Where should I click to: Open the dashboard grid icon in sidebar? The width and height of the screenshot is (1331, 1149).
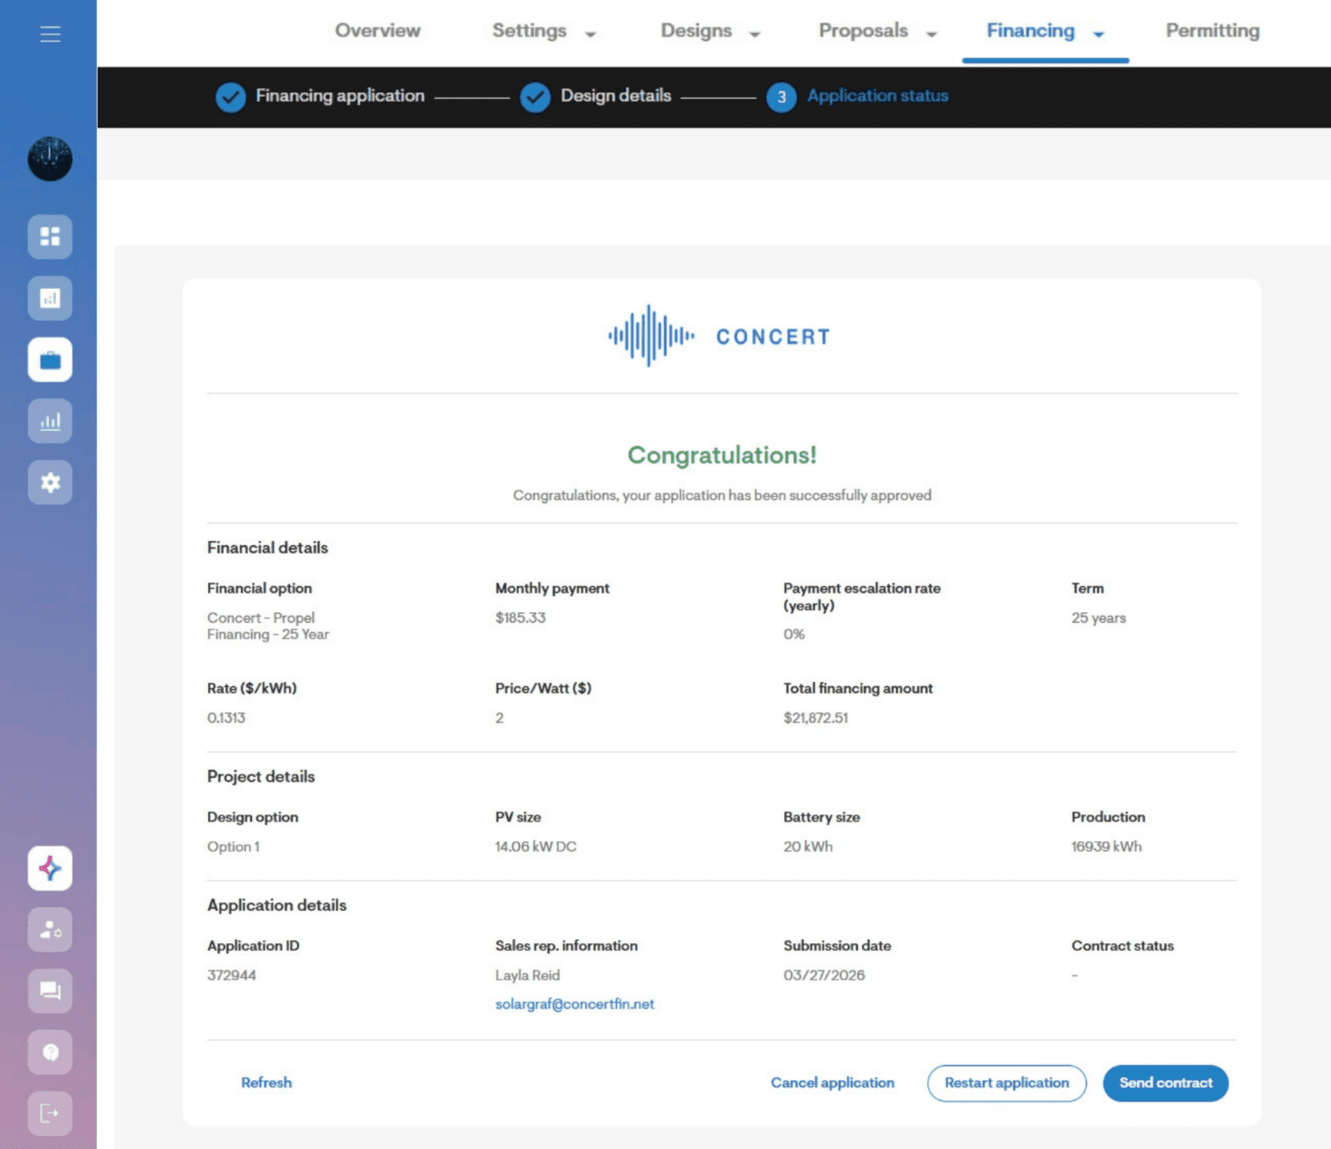click(x=50, y=237)
